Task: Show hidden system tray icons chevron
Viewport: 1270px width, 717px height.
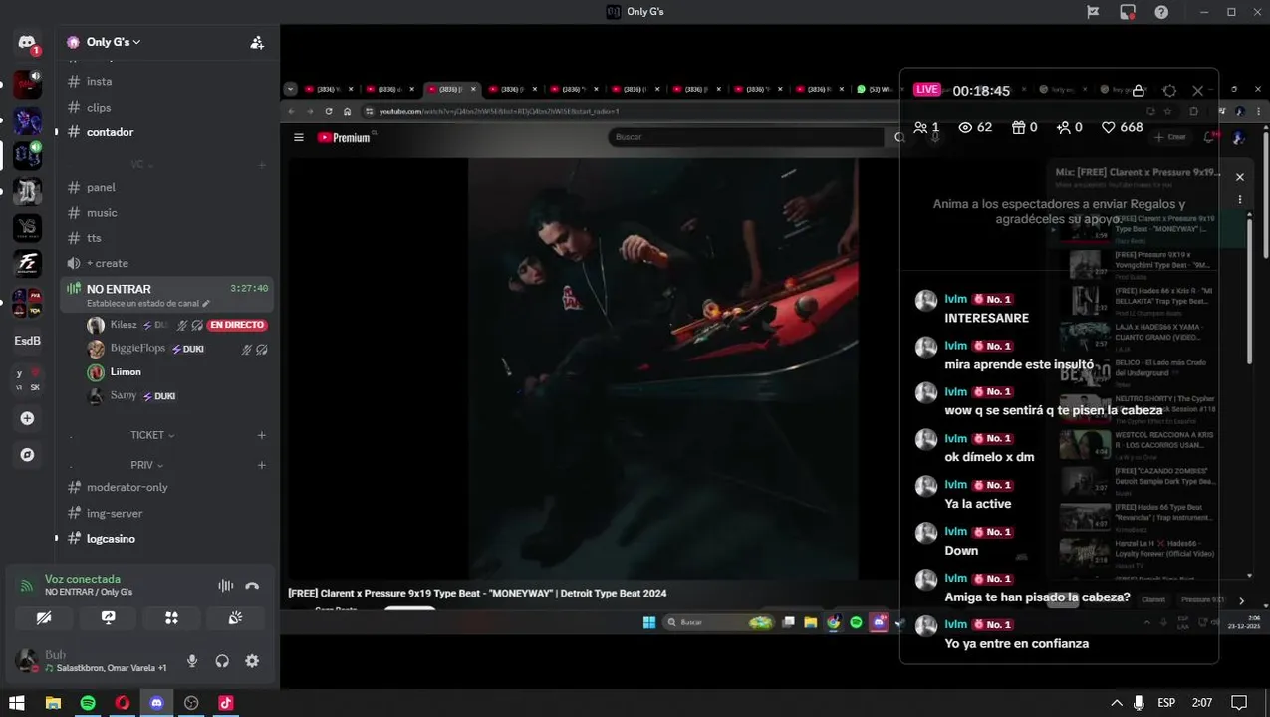Action: point(1117,703)
